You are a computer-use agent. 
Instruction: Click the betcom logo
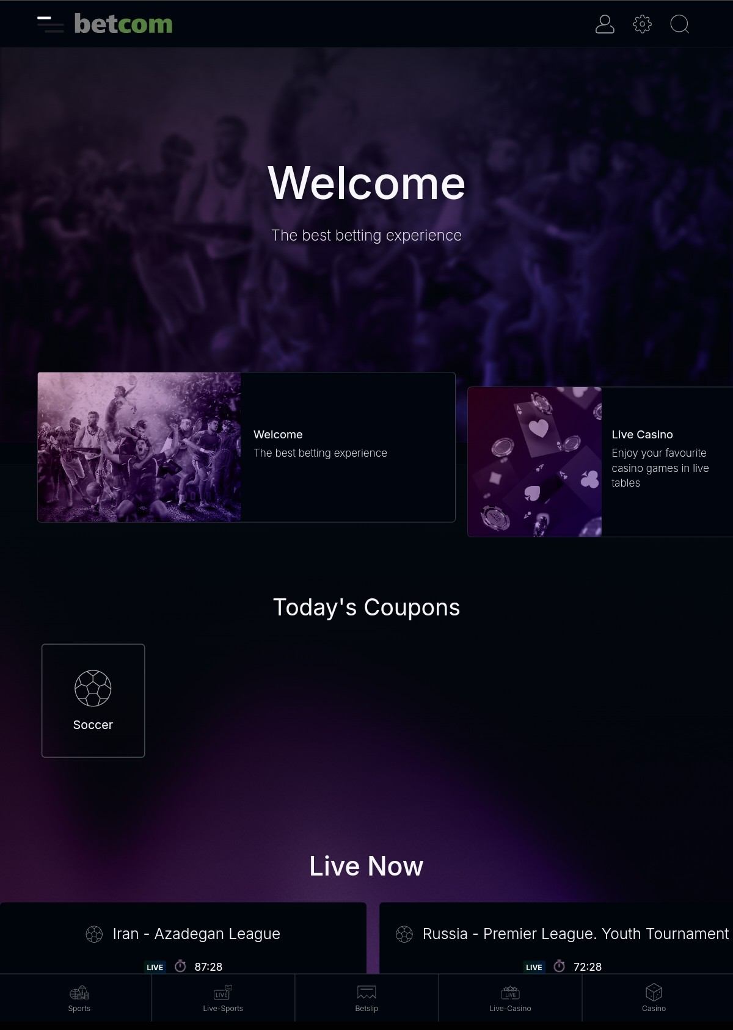(x=123, y=24)
